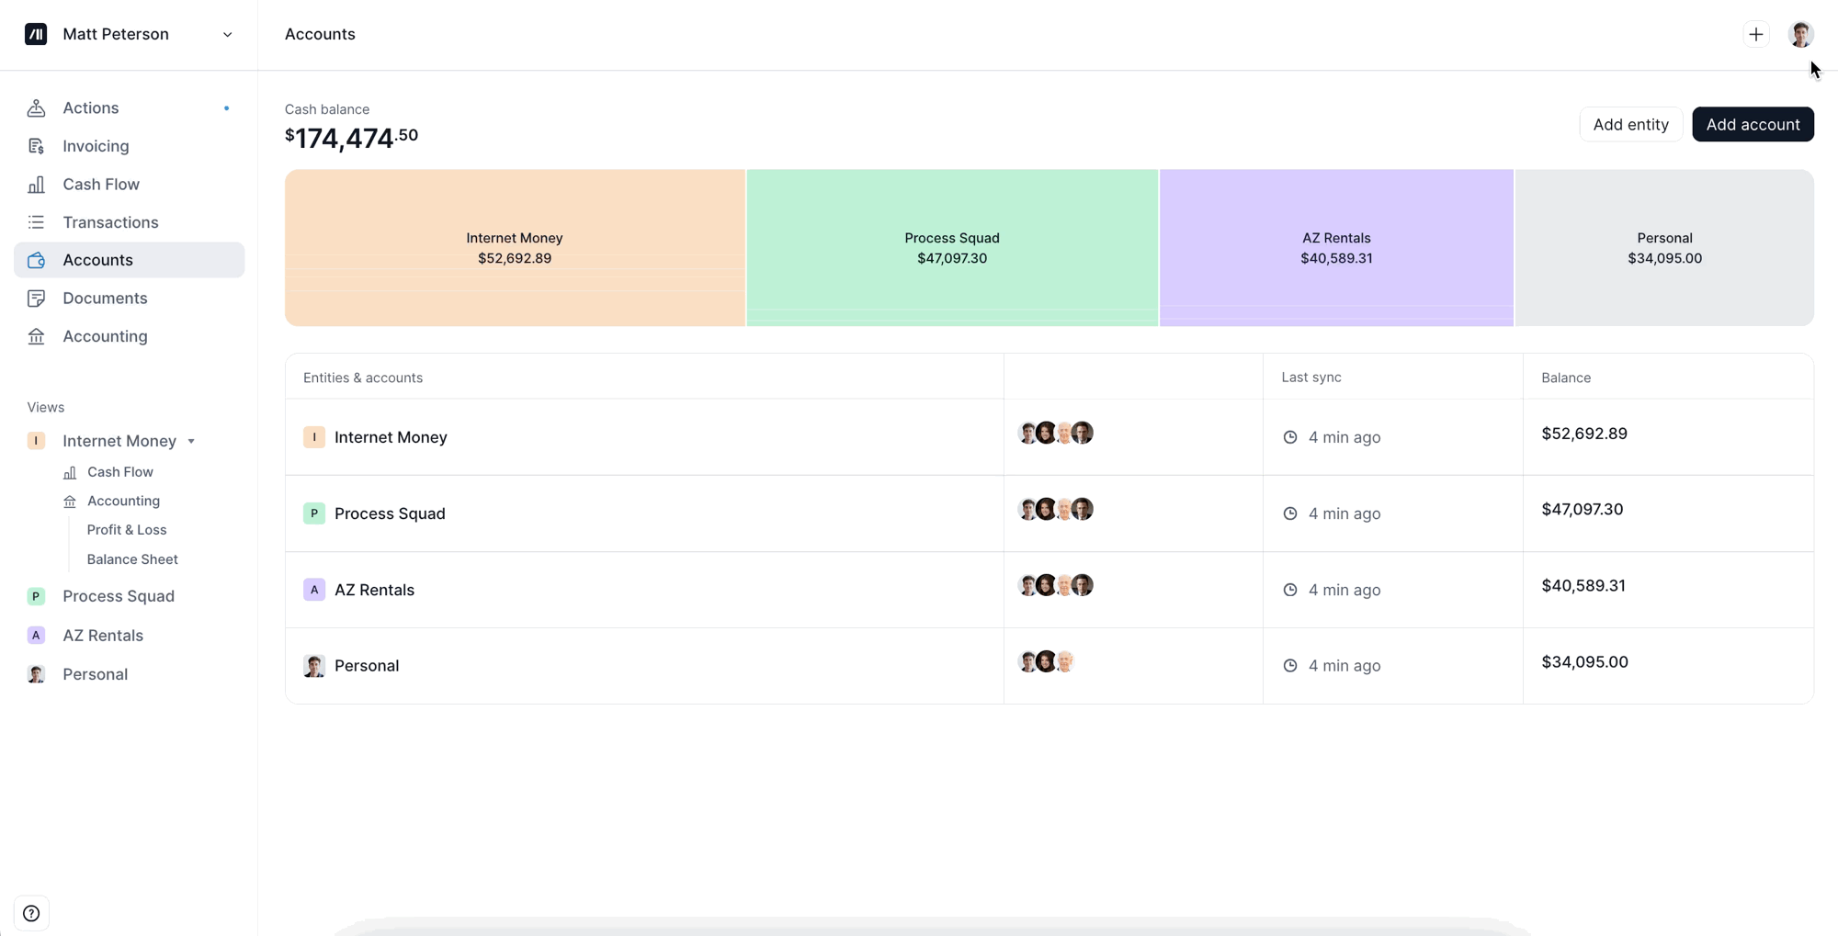
Task: Click the Add account button
Action: coord(1752,125)
